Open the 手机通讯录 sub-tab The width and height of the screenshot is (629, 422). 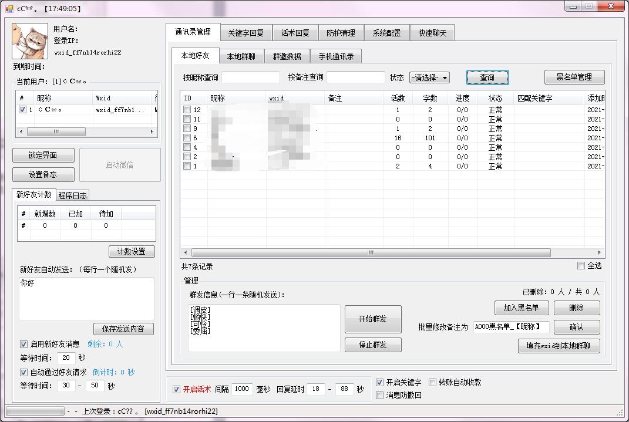click(x=336, y=56)
